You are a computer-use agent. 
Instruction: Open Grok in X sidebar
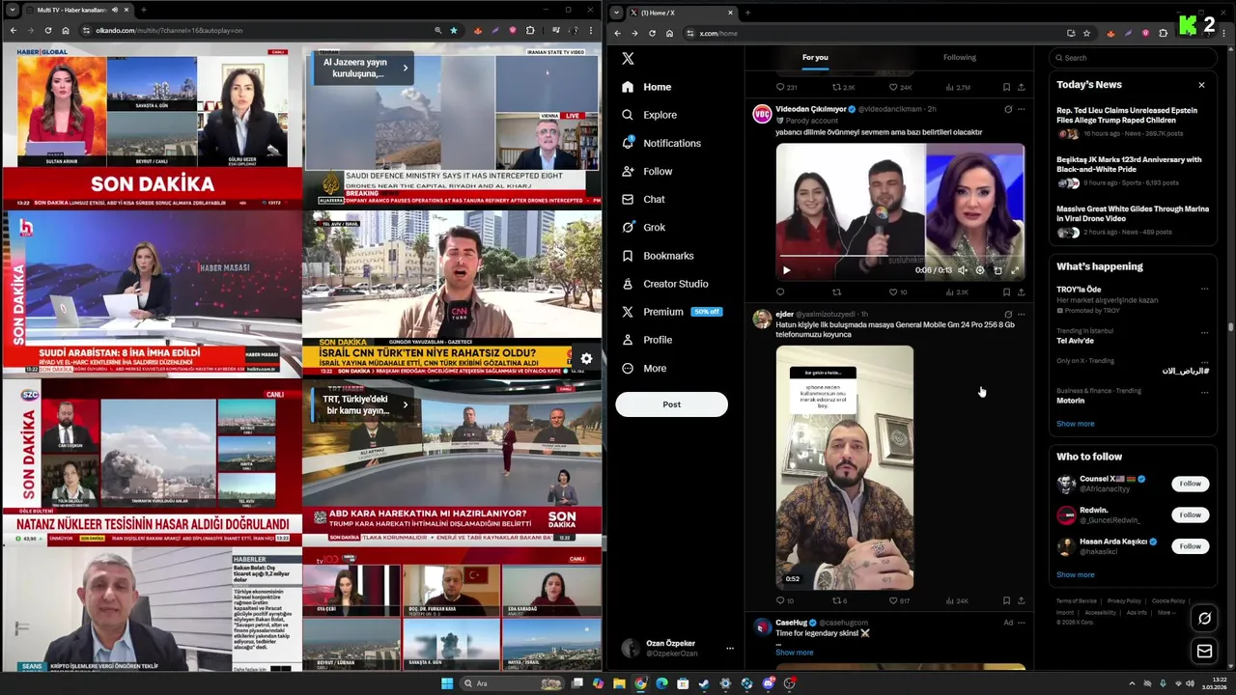643,227
